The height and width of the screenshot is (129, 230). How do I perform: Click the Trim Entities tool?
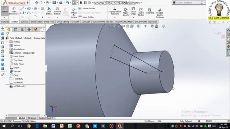click(49, 11)
